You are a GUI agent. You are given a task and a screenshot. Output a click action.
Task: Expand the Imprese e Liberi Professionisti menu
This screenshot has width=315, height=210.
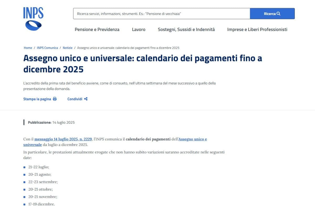click(258, 29)
